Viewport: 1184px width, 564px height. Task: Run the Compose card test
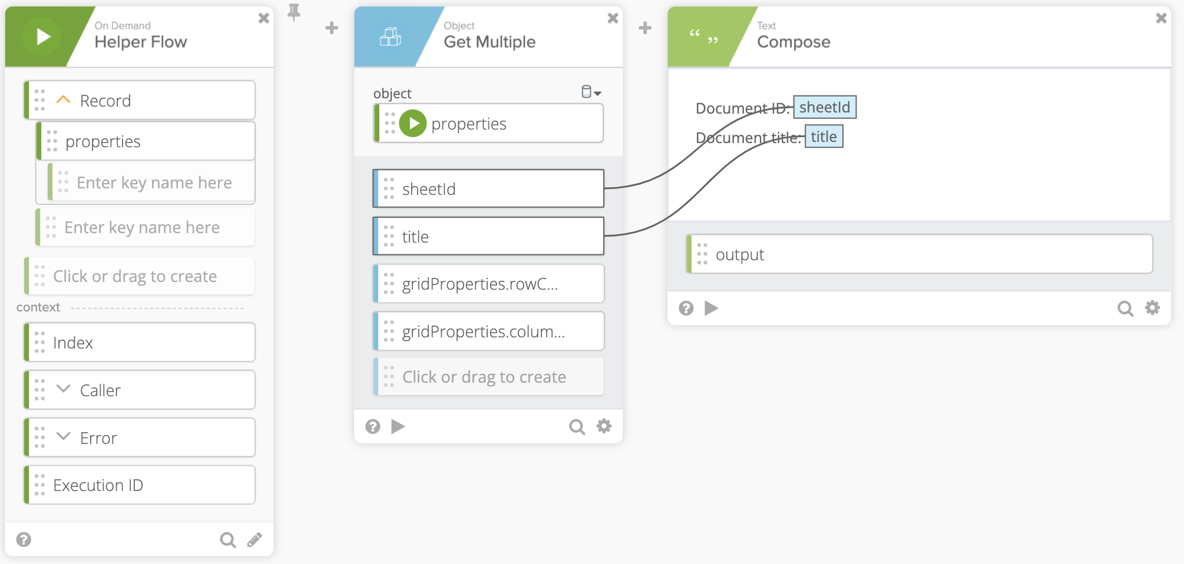(712, 308)
